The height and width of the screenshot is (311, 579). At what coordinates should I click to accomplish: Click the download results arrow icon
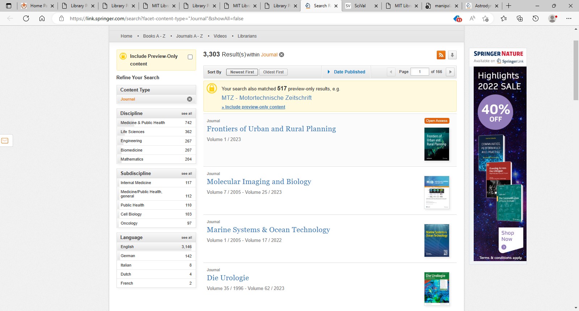coord(452,55)
